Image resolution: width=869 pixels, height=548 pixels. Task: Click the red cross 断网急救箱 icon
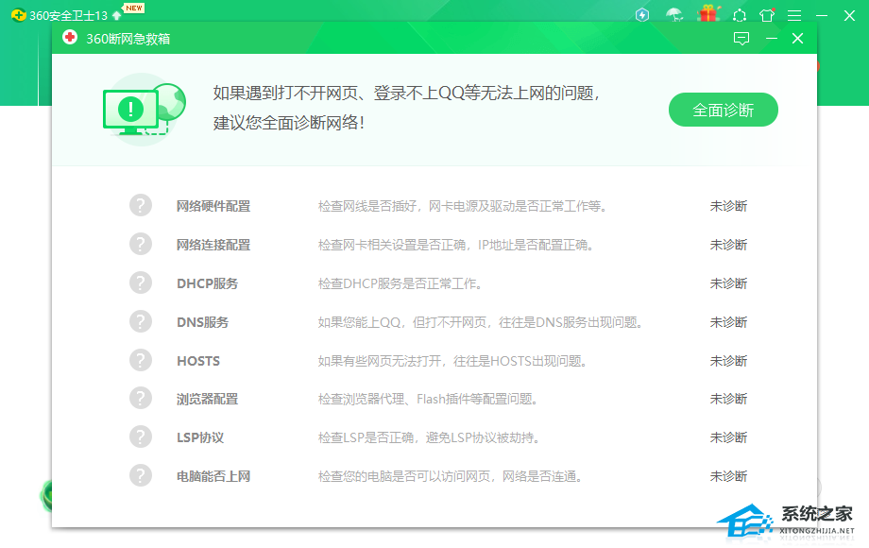[x=69, y=38]
